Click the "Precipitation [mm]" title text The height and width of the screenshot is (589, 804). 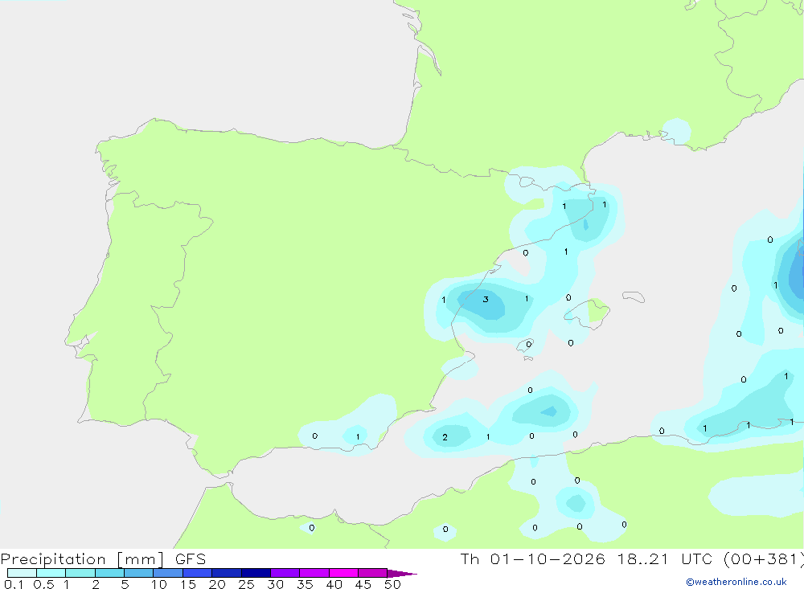point(82,558)
